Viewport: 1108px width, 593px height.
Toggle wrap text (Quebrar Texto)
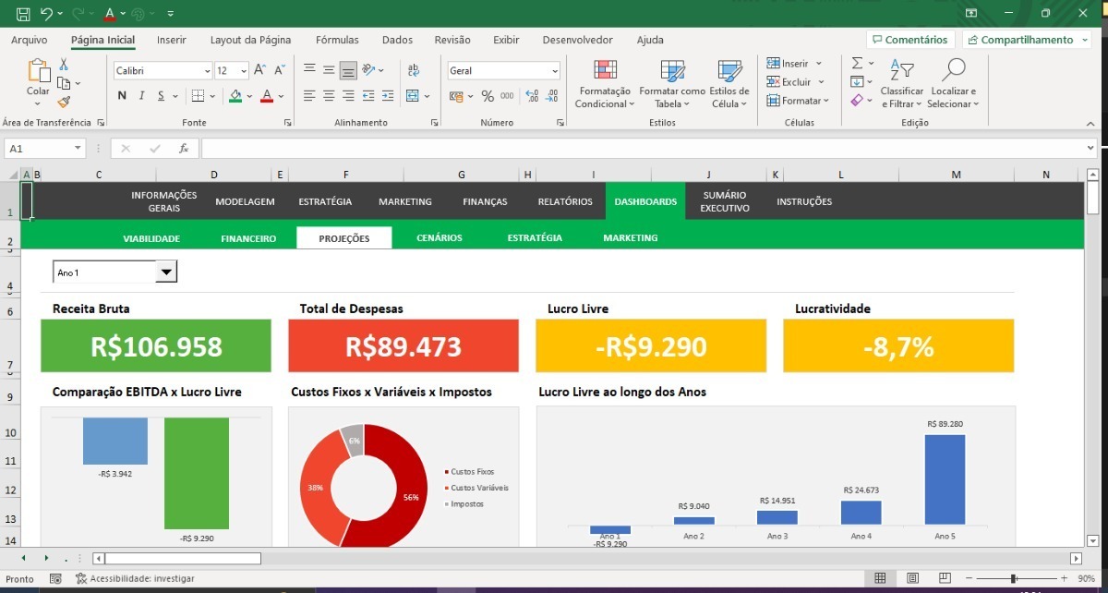coord(413,70)
